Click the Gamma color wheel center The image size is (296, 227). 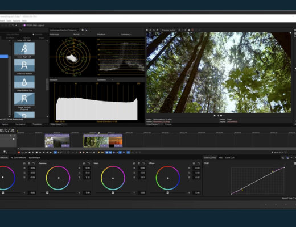tap(59, 178)
